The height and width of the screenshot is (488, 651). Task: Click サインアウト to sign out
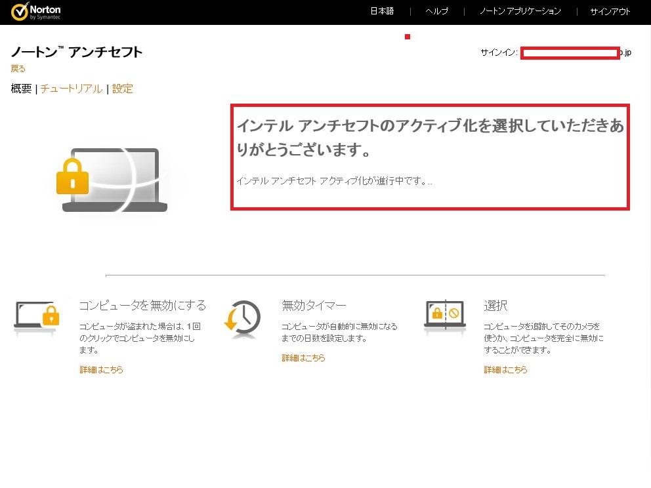click(x=610, y=11)
